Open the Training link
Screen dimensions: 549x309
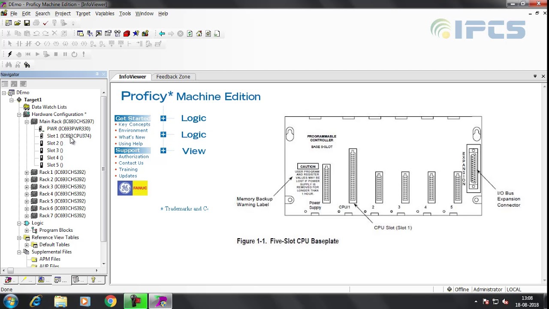click(128, 170)
